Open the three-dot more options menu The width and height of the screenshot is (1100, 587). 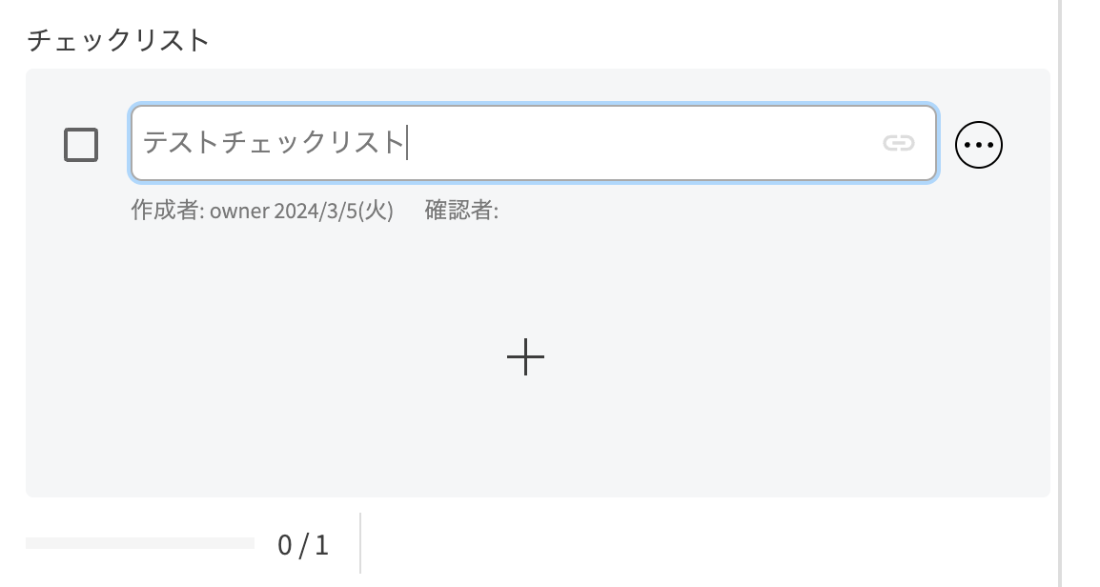(979, 145)
